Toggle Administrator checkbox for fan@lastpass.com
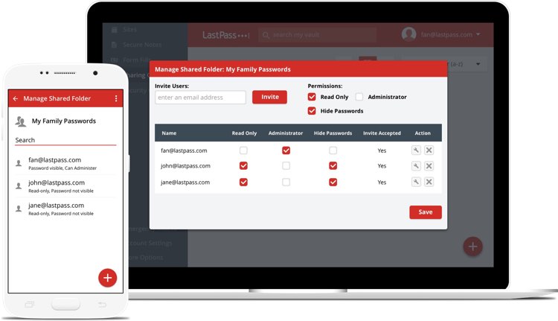558x321 pixels. click(286, 150)
